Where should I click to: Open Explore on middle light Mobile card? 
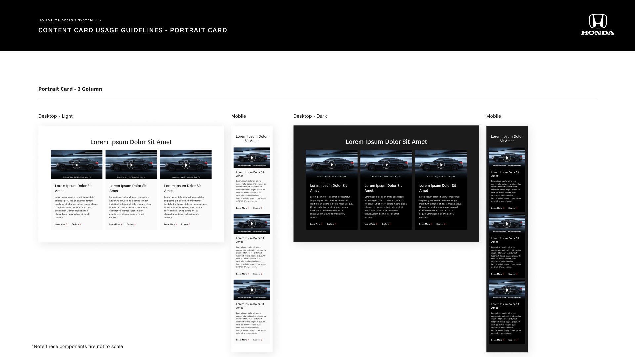pos(258,274)
